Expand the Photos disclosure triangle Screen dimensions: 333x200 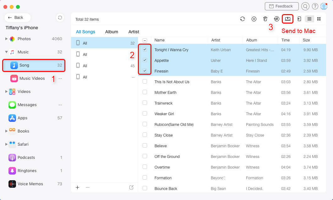tap(6, 39)
